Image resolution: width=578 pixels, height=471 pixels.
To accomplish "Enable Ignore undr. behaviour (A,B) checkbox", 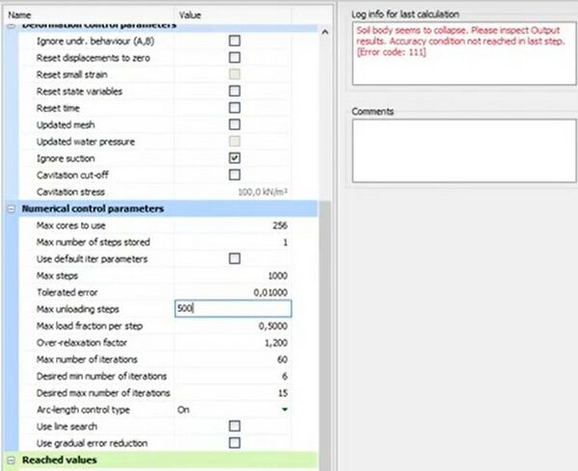I will (234, 41).
